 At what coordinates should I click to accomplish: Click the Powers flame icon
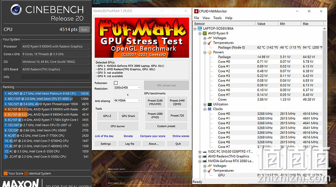210,52
